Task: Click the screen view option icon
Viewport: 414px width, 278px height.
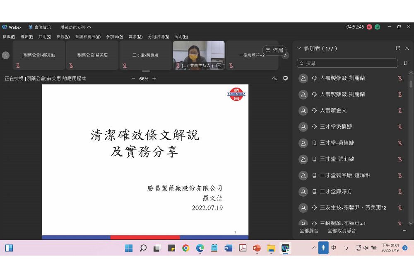Action: click(285, 78)
